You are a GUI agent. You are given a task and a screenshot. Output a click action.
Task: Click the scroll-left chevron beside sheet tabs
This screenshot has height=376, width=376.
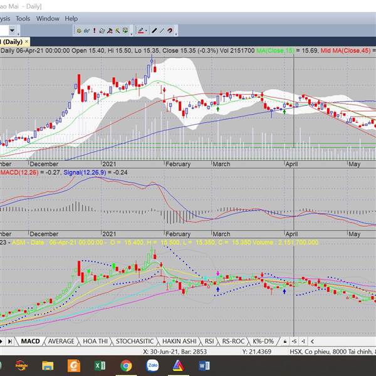pyautogui.click(x=312, y=342)
